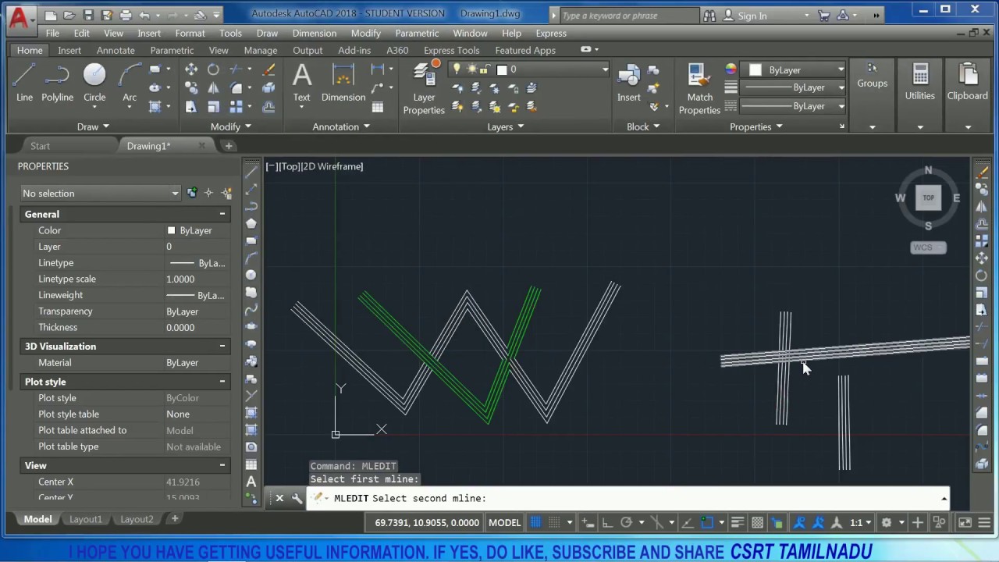Click the WCS label under ViewCube
This screenshot has height=562, width=999.
tap(928, 247)
